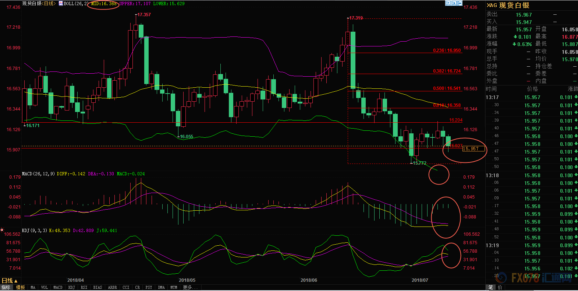This screenshot has width=578, height=291.
Task: Click the rightmost blue arrow chart icon
Action: pyautogui.click(x=460, y=3)
